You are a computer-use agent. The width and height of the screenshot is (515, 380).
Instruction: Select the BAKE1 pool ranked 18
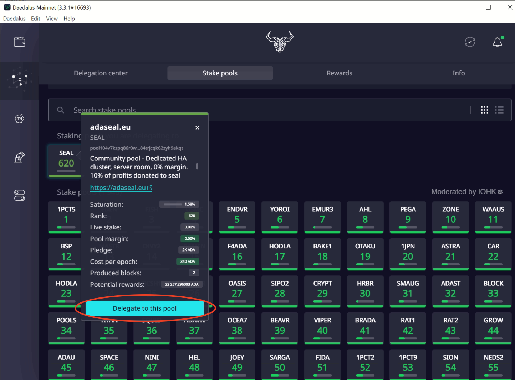(322, 254)
